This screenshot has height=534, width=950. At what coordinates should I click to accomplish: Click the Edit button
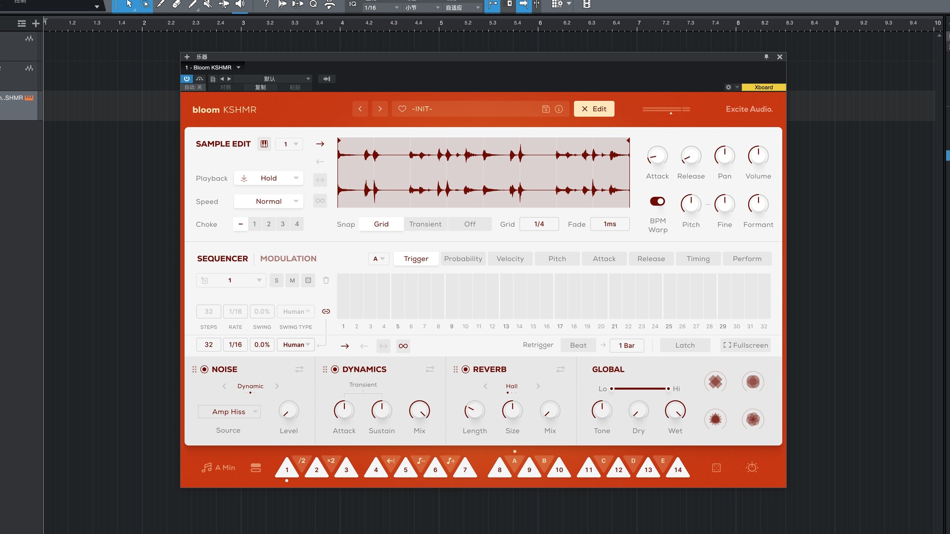click(594, 109)
